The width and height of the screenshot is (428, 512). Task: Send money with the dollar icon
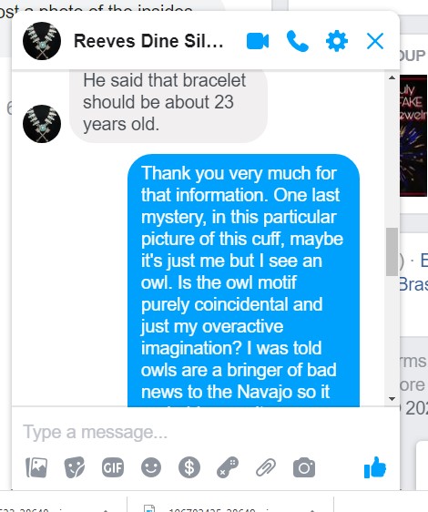(189, 467)
